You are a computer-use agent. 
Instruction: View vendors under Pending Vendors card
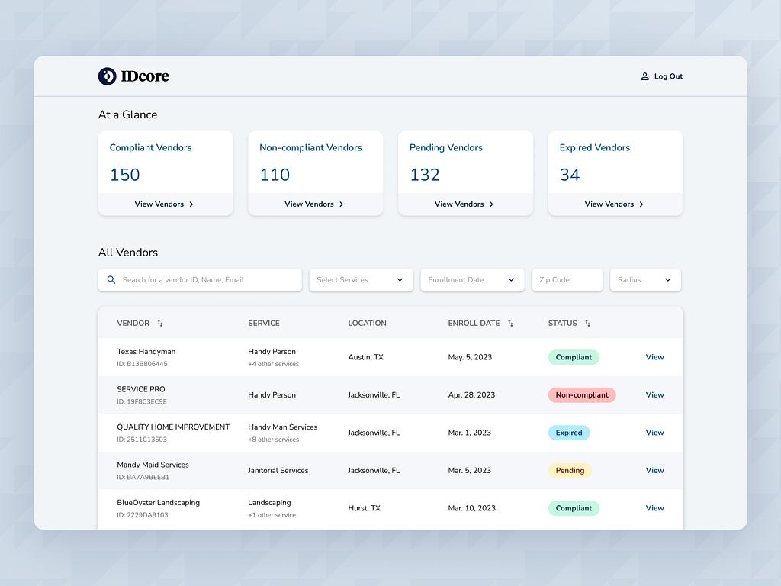coord(464,204)
